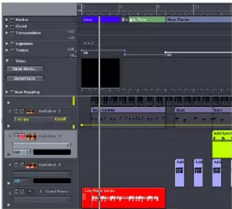This screenshot has width=232, height=209.
Task: Click the lock icon in the In Time marker
Action: click(131, 20)
